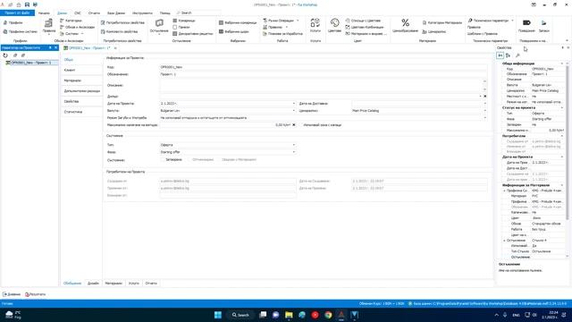Open Списъци с Цветове item

[x=363, y=21]
